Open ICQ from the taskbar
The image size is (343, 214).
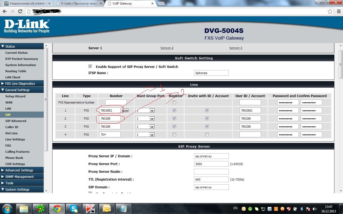[40, 208]
